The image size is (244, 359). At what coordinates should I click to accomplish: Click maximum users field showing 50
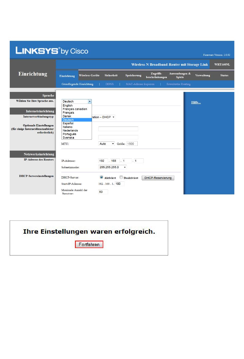(x=103, y=192)
